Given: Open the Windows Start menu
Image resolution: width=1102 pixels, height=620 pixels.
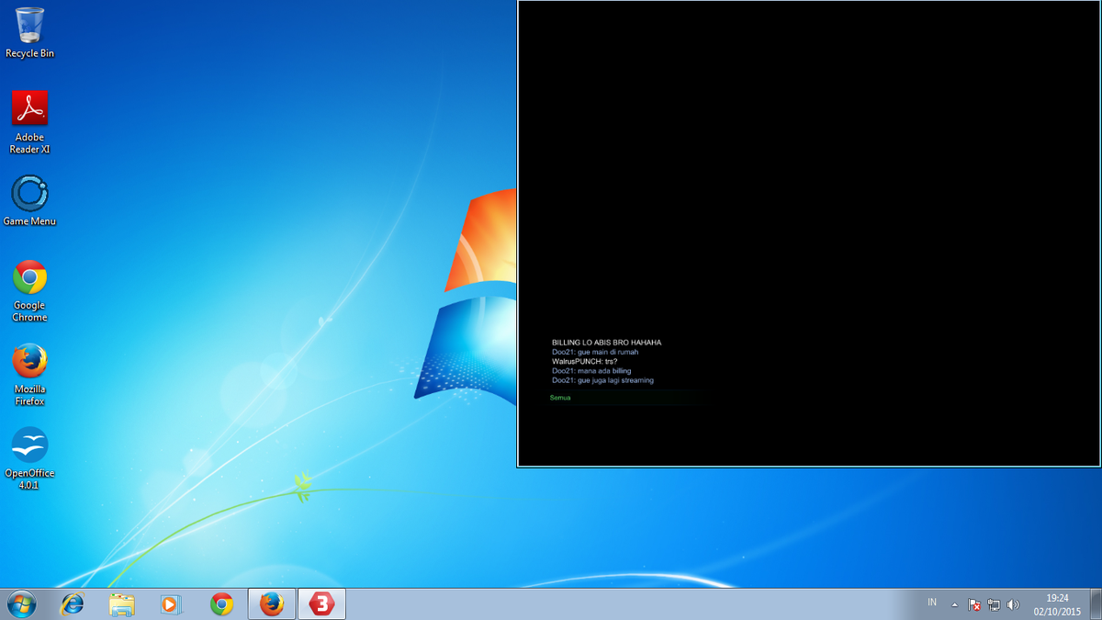Looking at the screenshot, I should pos(21,603).
